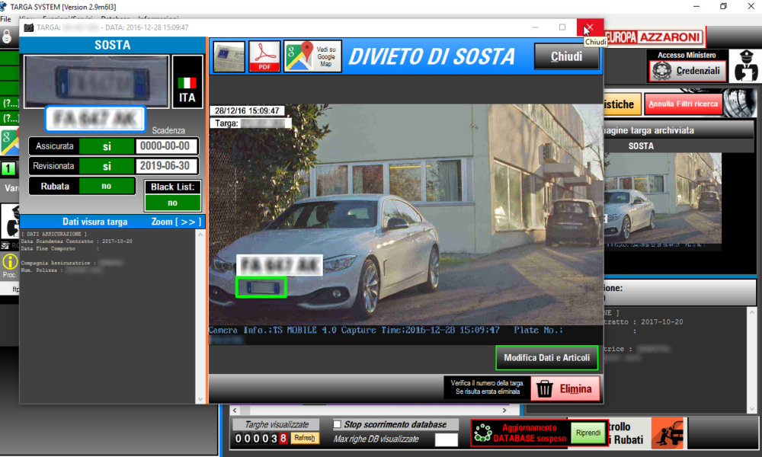The height and width of the screenshot is (457, 762).
Task: Click the car thief Rubati icon
Action: 668,433
